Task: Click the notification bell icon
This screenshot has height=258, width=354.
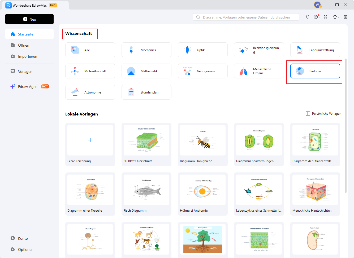Action: point(308,17)
